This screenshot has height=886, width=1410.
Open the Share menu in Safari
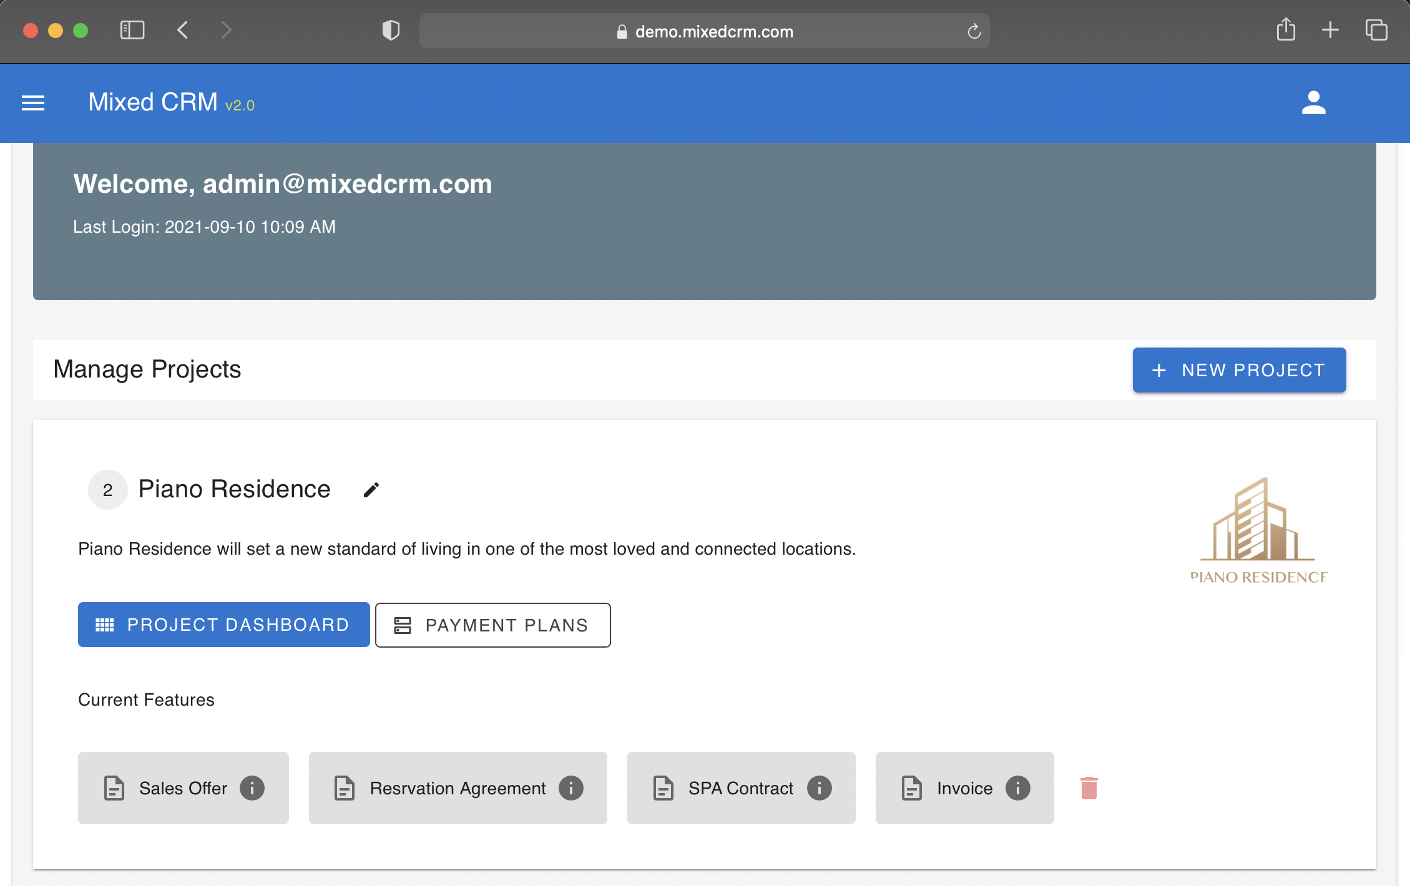[x=1285, y=30]
